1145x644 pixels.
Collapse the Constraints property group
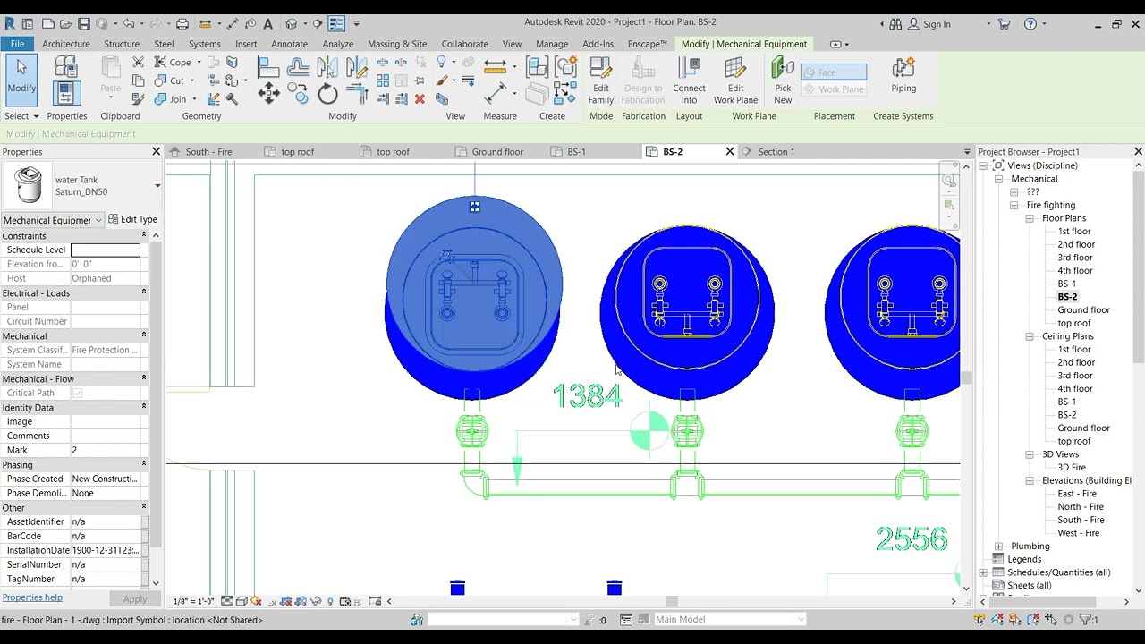[x=143, y=235]
